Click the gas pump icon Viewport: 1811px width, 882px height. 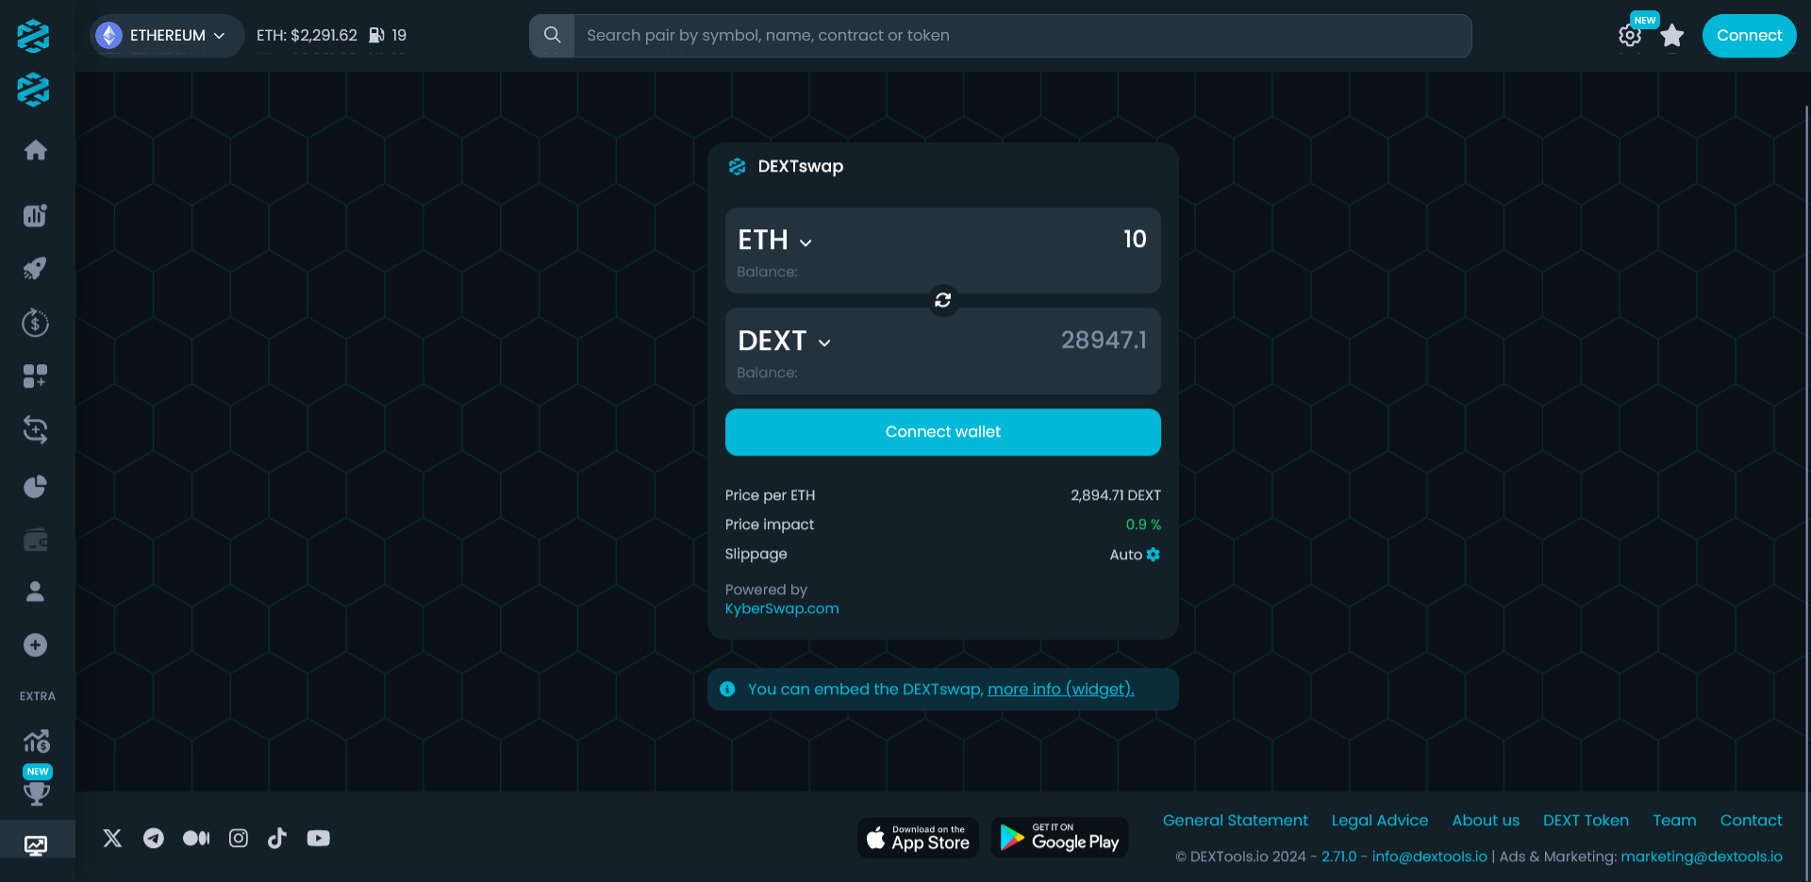pyautogui.click(x=376, y=35)
